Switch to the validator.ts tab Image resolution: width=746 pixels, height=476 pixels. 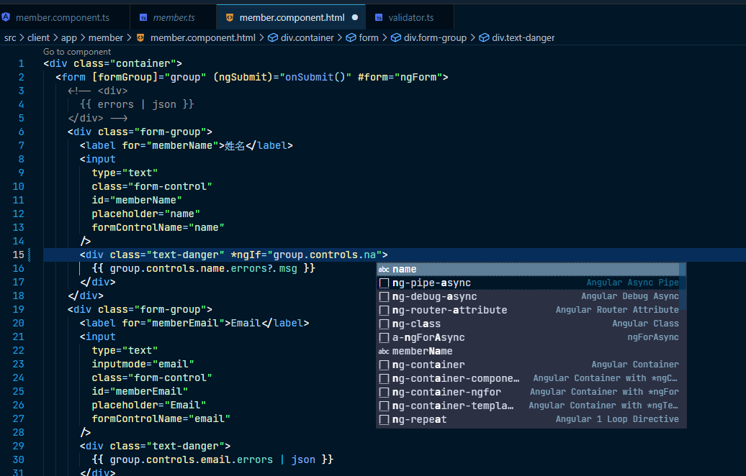(411, 17)
